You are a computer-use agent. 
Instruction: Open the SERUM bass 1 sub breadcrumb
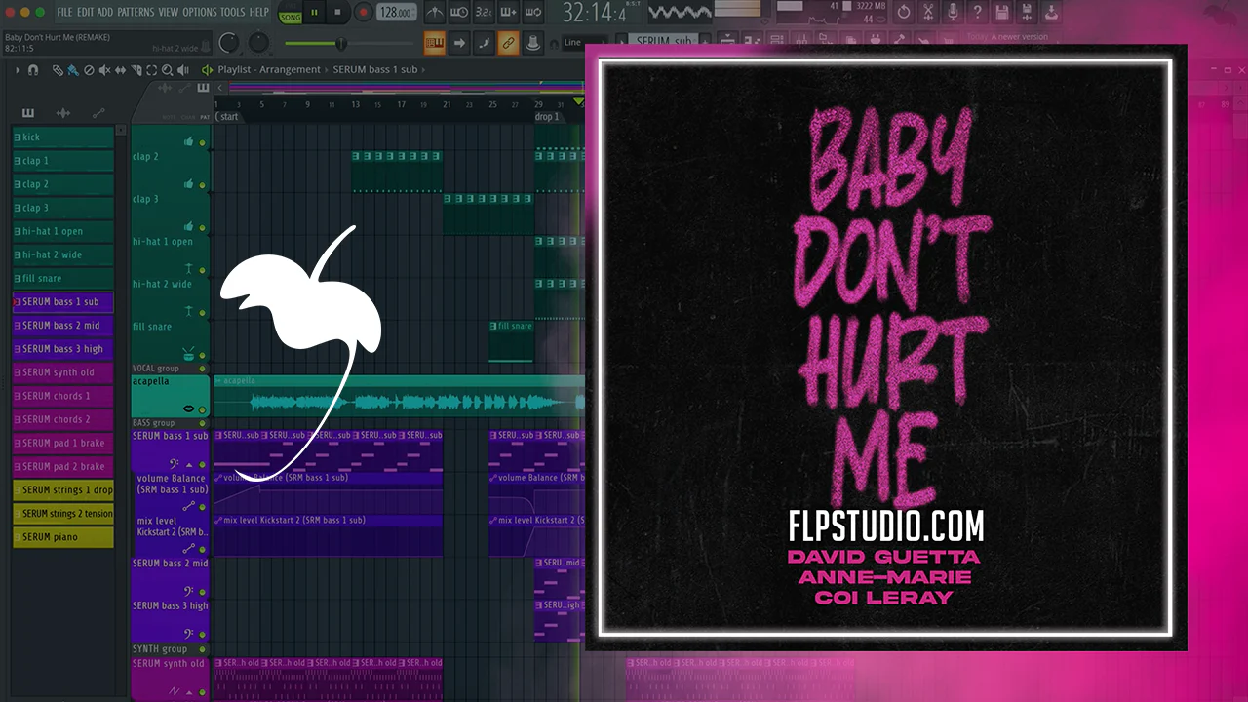point(375,70)
